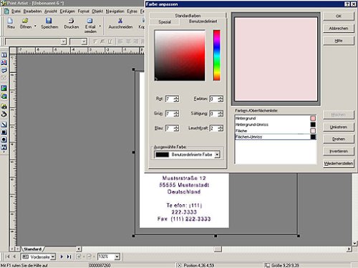Select the rectangle drawing tool
The height and width of the screenshot is (268, 358).
[x=4, y=132]
